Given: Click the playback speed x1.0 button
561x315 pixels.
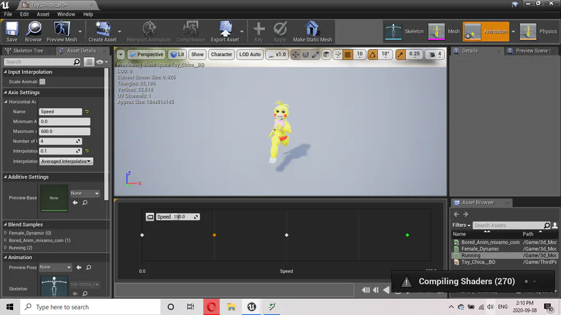Looking at the screenshot, I should 277,54.
